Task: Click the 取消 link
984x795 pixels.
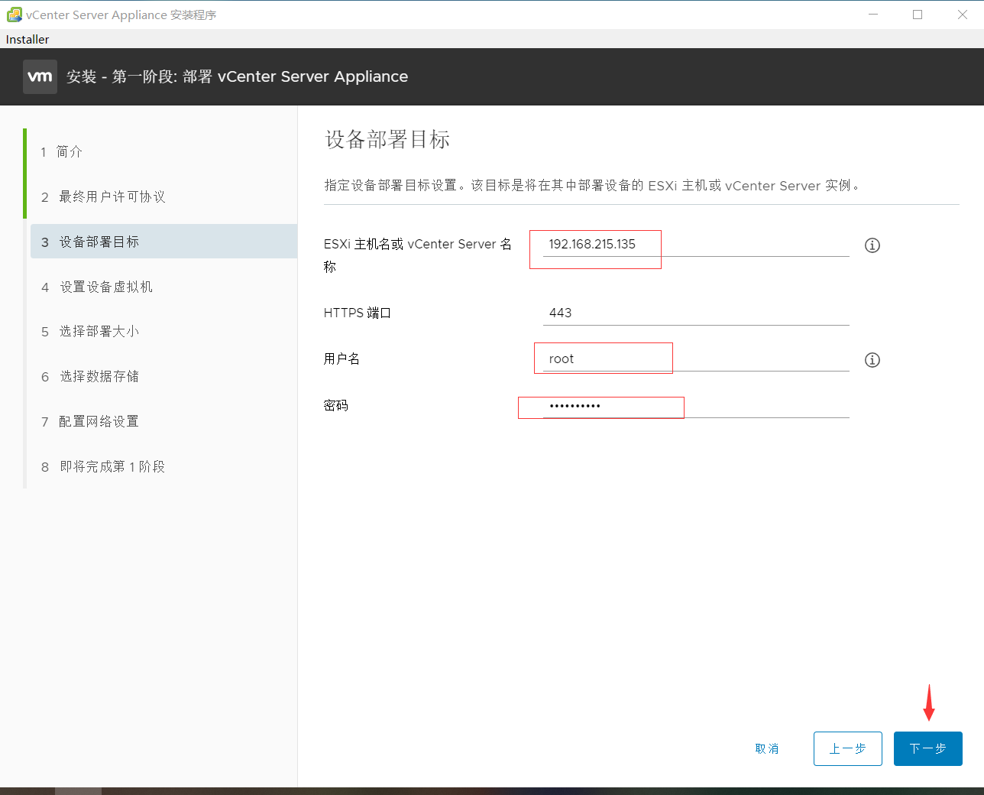Action: [767, 748]
